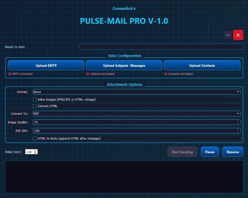The image size is (248, 198).
Task: Click the Pause button
Action: tap(210, 152)
